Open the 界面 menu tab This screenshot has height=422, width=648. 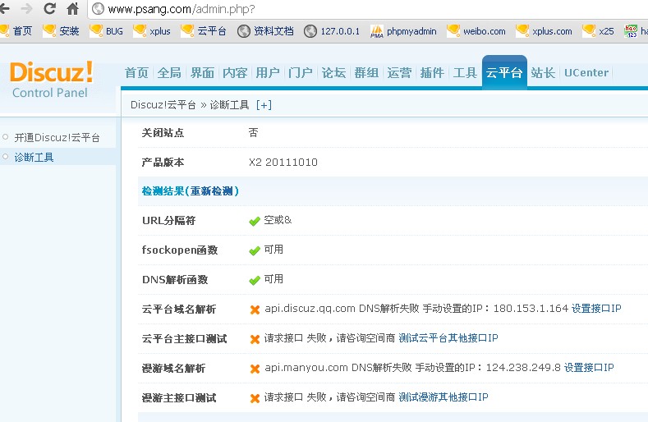(x=202, y=73)
